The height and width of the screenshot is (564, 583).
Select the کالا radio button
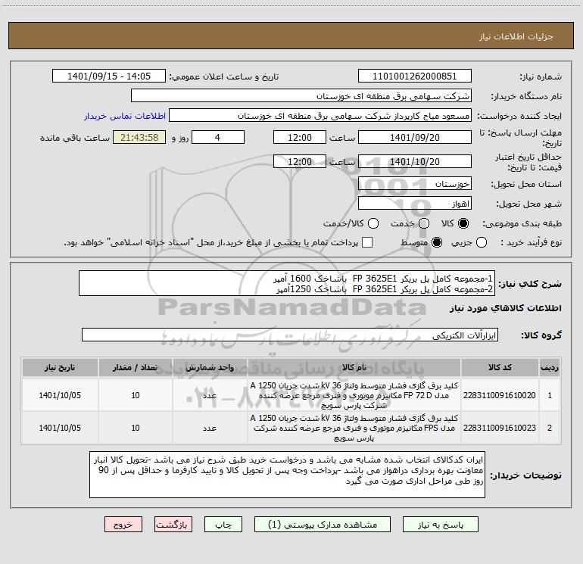(463, 223)
